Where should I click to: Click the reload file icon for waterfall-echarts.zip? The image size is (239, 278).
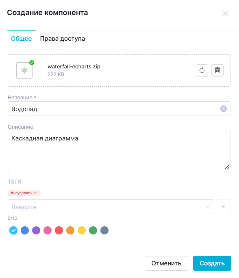point(202,70)
